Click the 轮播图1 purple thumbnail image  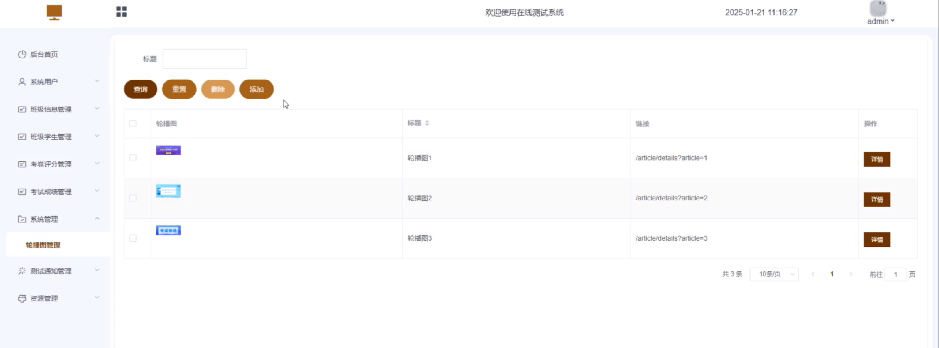[168, 150]
